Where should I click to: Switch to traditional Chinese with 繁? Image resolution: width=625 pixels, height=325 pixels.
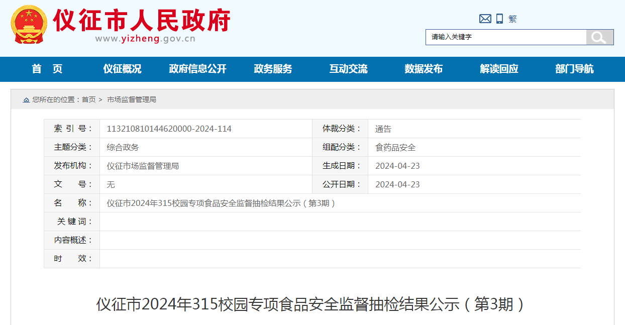(x=512, y=19)
